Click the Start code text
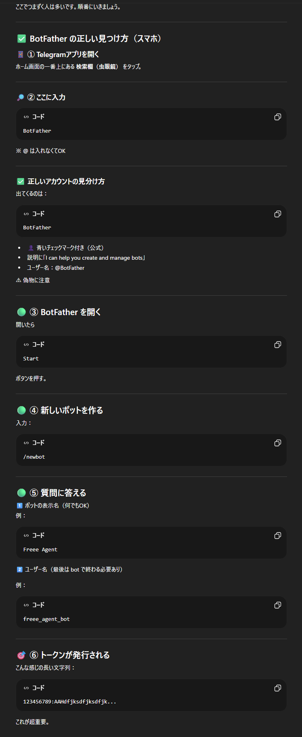This screenshot has height=737, width=302. (31, 359)
